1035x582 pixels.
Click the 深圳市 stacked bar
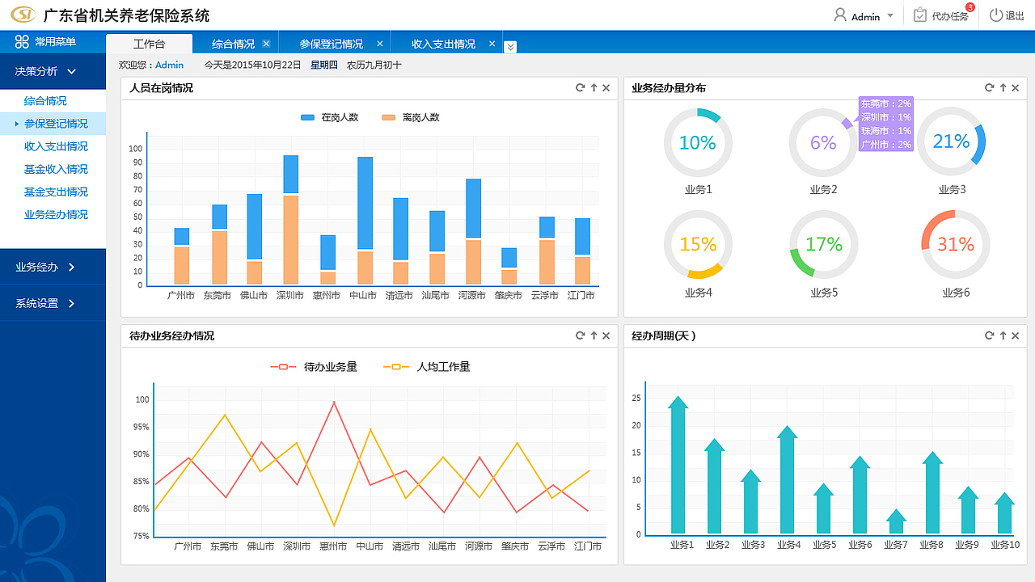291,220
